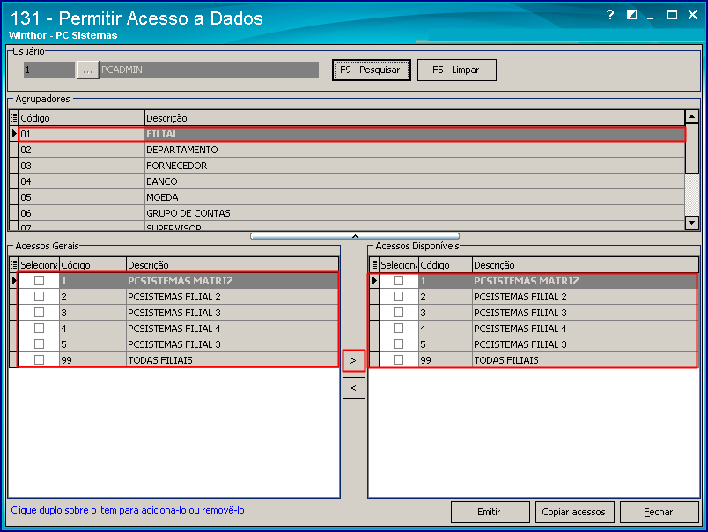This screenshot has height=532, width=708.
Task: Click the help question mark icon
Action: (x=610, y=15)
